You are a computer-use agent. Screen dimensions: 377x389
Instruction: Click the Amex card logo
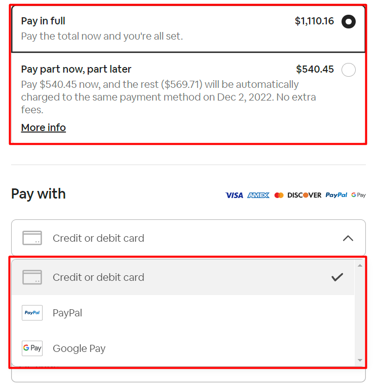point(258,195)
